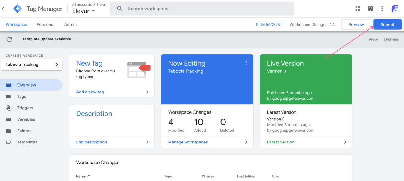Open the header three-dot more menu
The width and height of the screenshot is (404, 181).
pyautogui.click(x=382, y=9)
